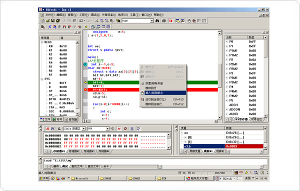Toggle hexadecimal display with the H button
This screenshot has width=300, height=191.
tap(119, 128)
